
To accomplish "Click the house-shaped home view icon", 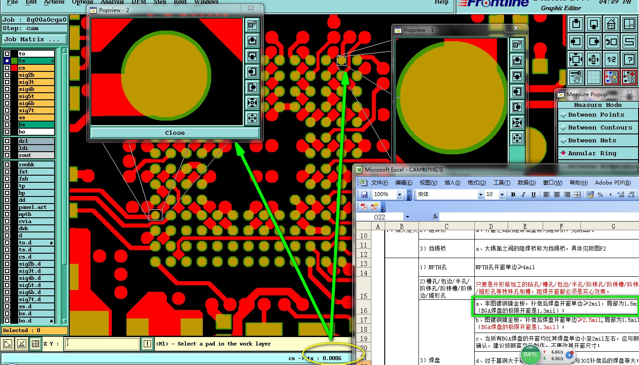I will point(611,24).
